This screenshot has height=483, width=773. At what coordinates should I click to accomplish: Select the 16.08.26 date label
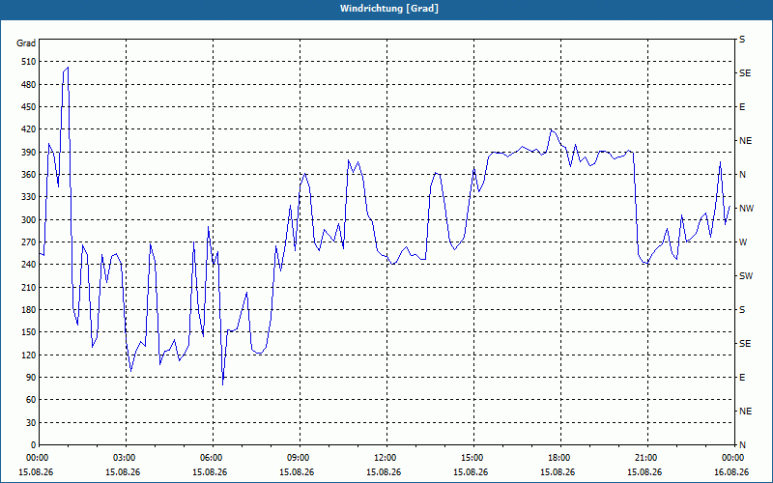click(x=731, y=472)
